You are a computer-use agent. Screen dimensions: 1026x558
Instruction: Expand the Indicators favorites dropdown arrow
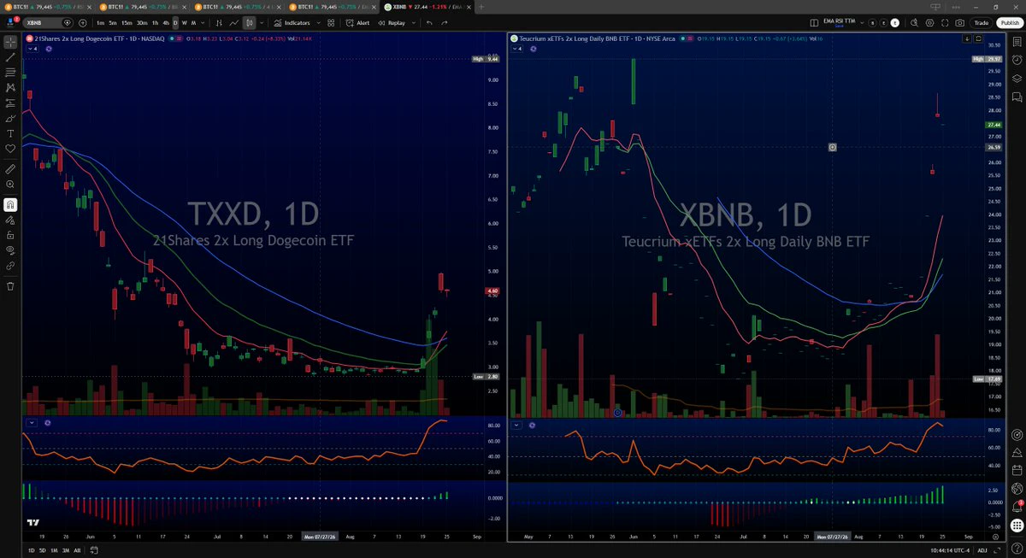[x=318, y=23]
